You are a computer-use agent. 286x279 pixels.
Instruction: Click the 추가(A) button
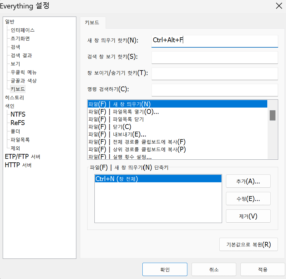tap(248, 181)
